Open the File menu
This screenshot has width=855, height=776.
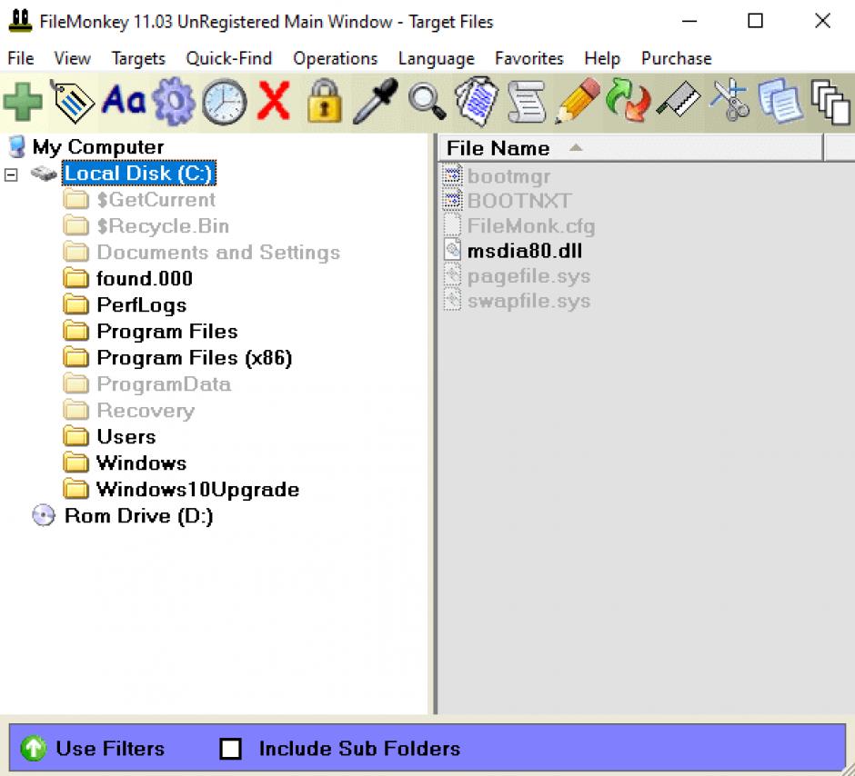[21, 58]
